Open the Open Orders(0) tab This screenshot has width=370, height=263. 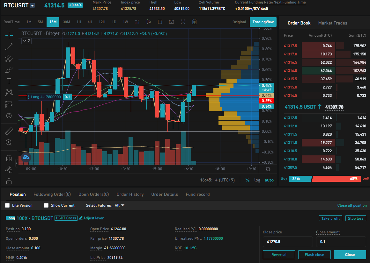click(94, 194)
